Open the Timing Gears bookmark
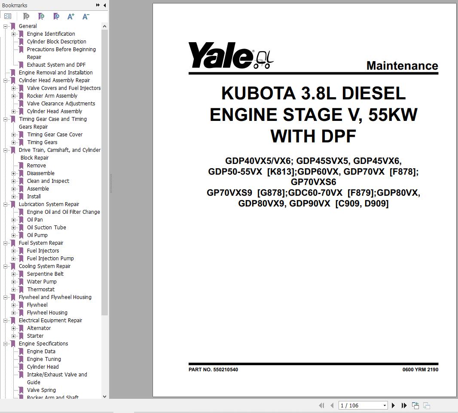 42,142
